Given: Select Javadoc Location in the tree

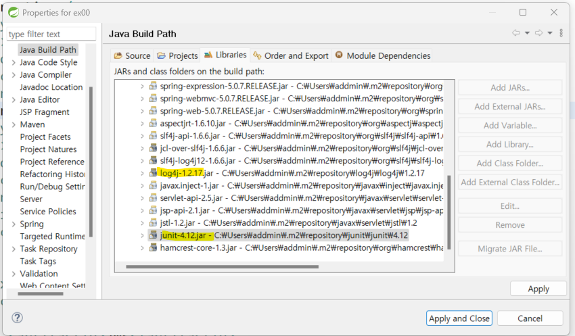Looking at the screenshot, I should pyautogui.click(x=51, y=87).
